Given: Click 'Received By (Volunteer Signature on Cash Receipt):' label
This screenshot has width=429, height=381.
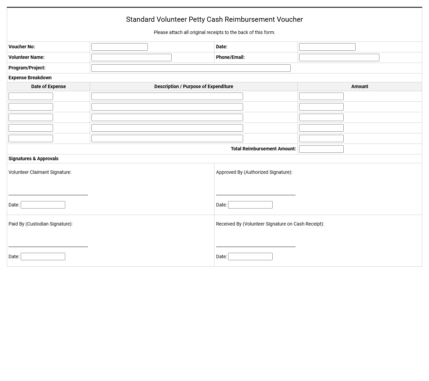Looking at the screenshot, I should (270, 224).
